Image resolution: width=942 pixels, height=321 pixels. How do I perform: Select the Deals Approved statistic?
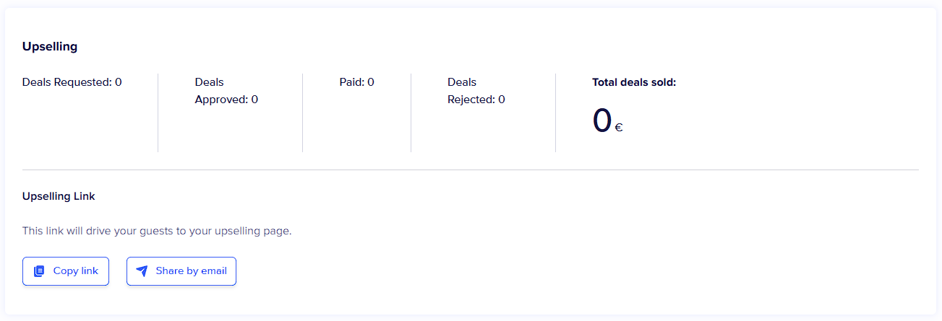pos(226,91)
